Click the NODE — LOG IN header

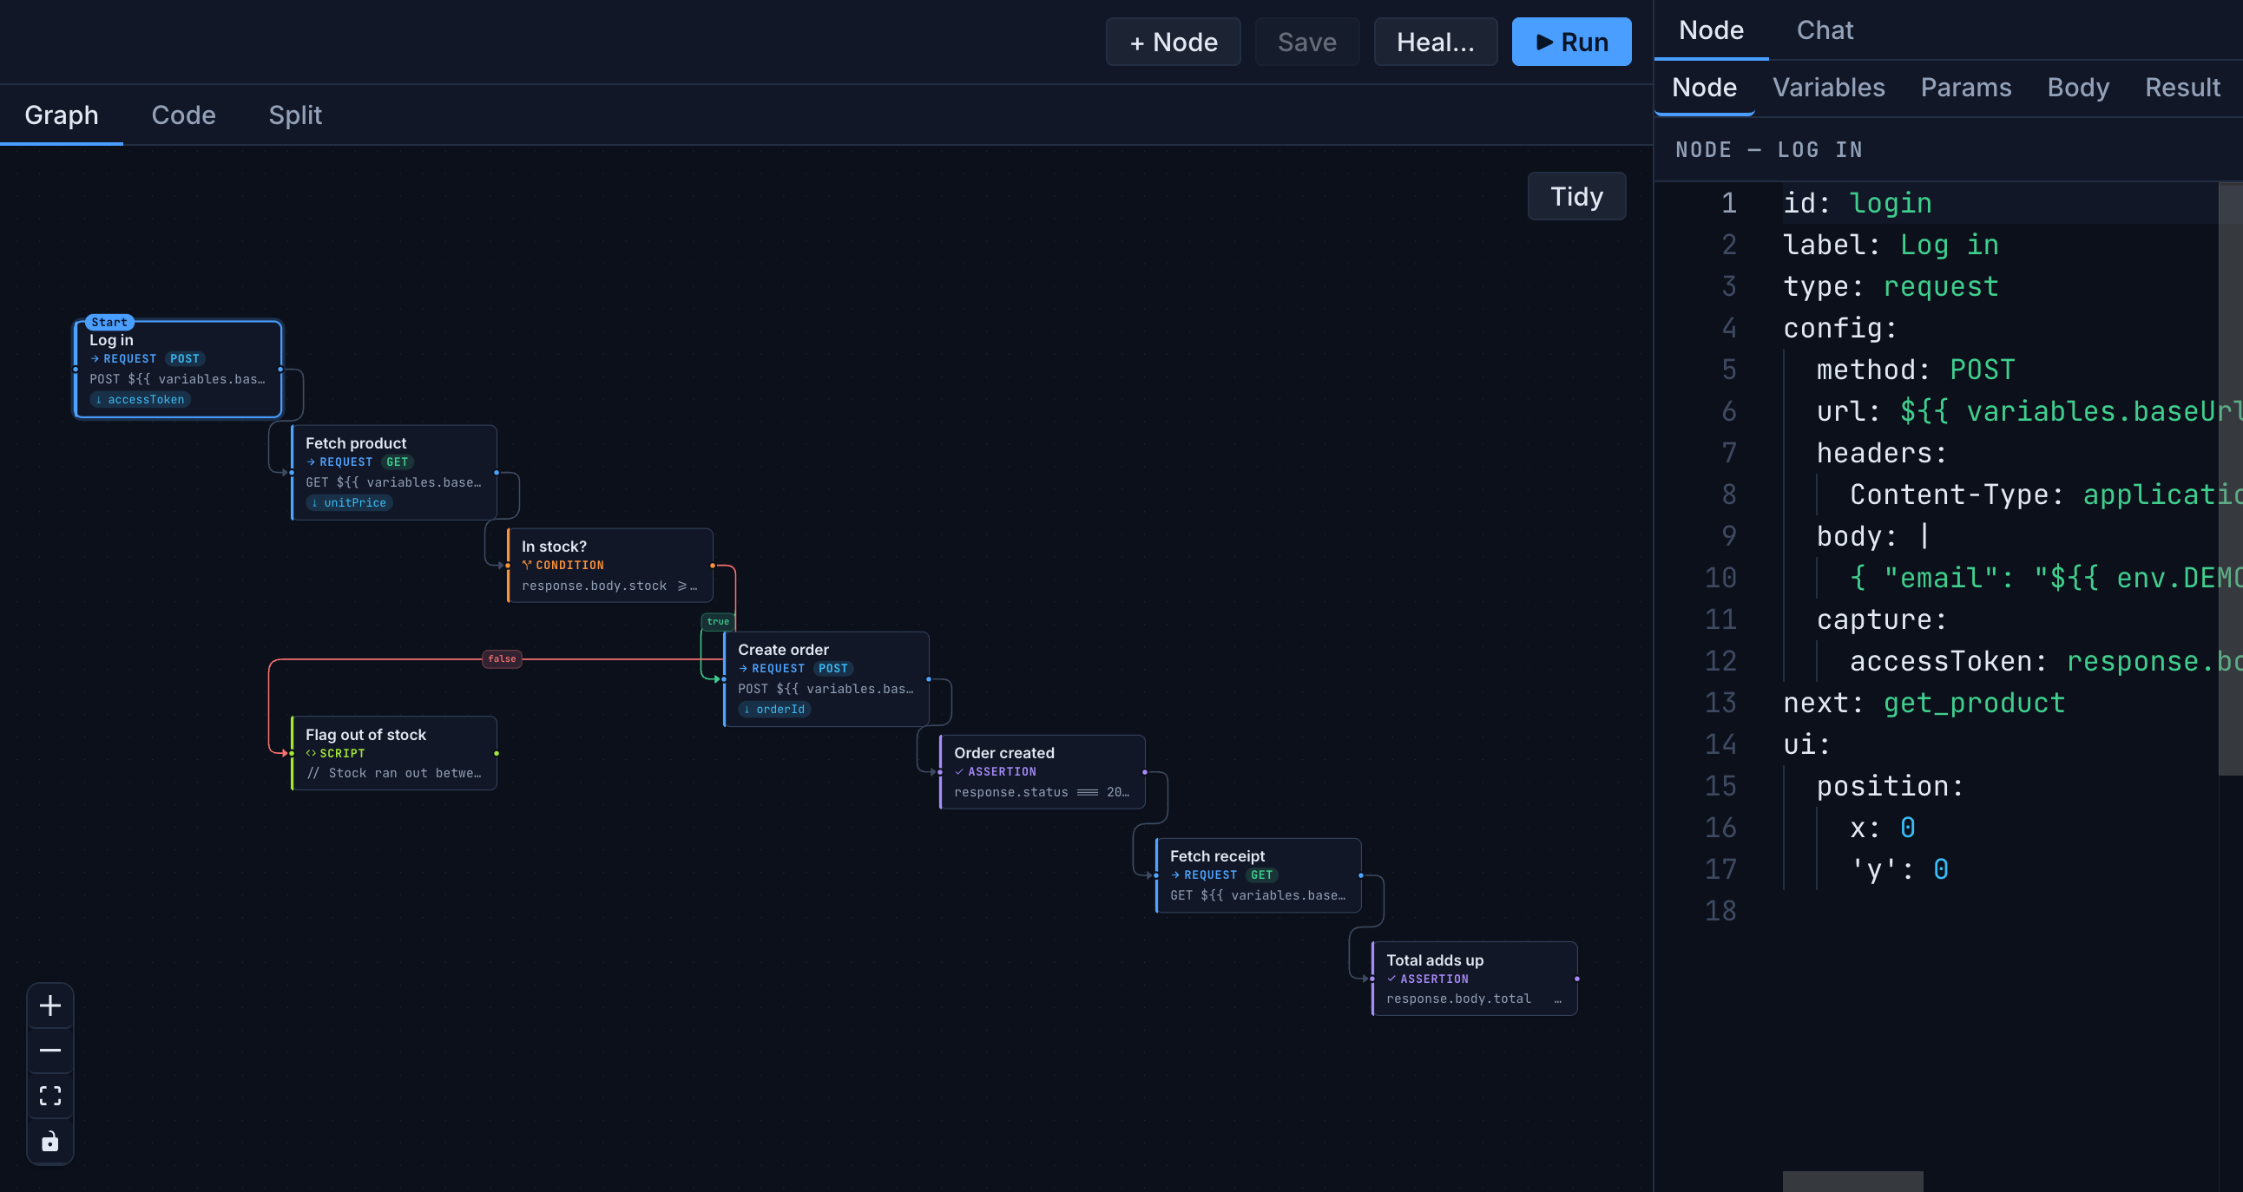pyautogui.click(x=1768, y=150)
